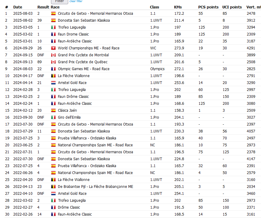This screenshot has height=218, width=261.
Task: Click Canada flag beside Grand Prix Montréal
Action: click(x=53, y=55)
